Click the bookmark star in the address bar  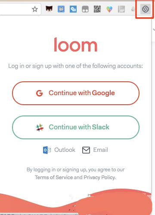(x=35, y=9)
